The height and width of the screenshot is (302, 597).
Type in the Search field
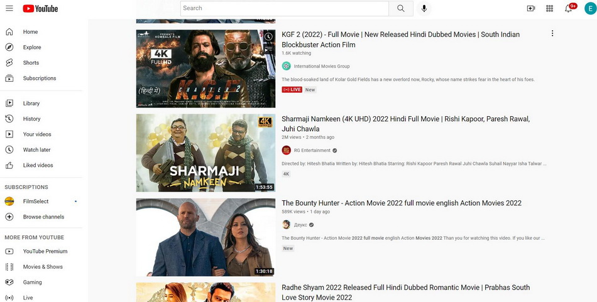coord(284,8)
